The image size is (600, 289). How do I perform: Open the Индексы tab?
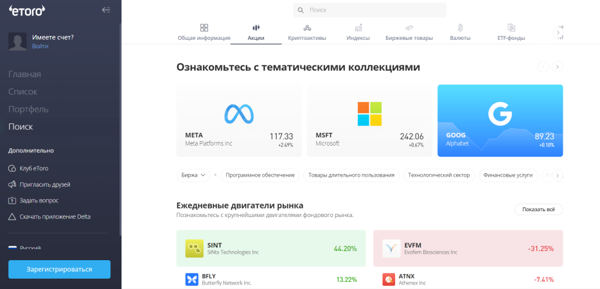(358, 33)
